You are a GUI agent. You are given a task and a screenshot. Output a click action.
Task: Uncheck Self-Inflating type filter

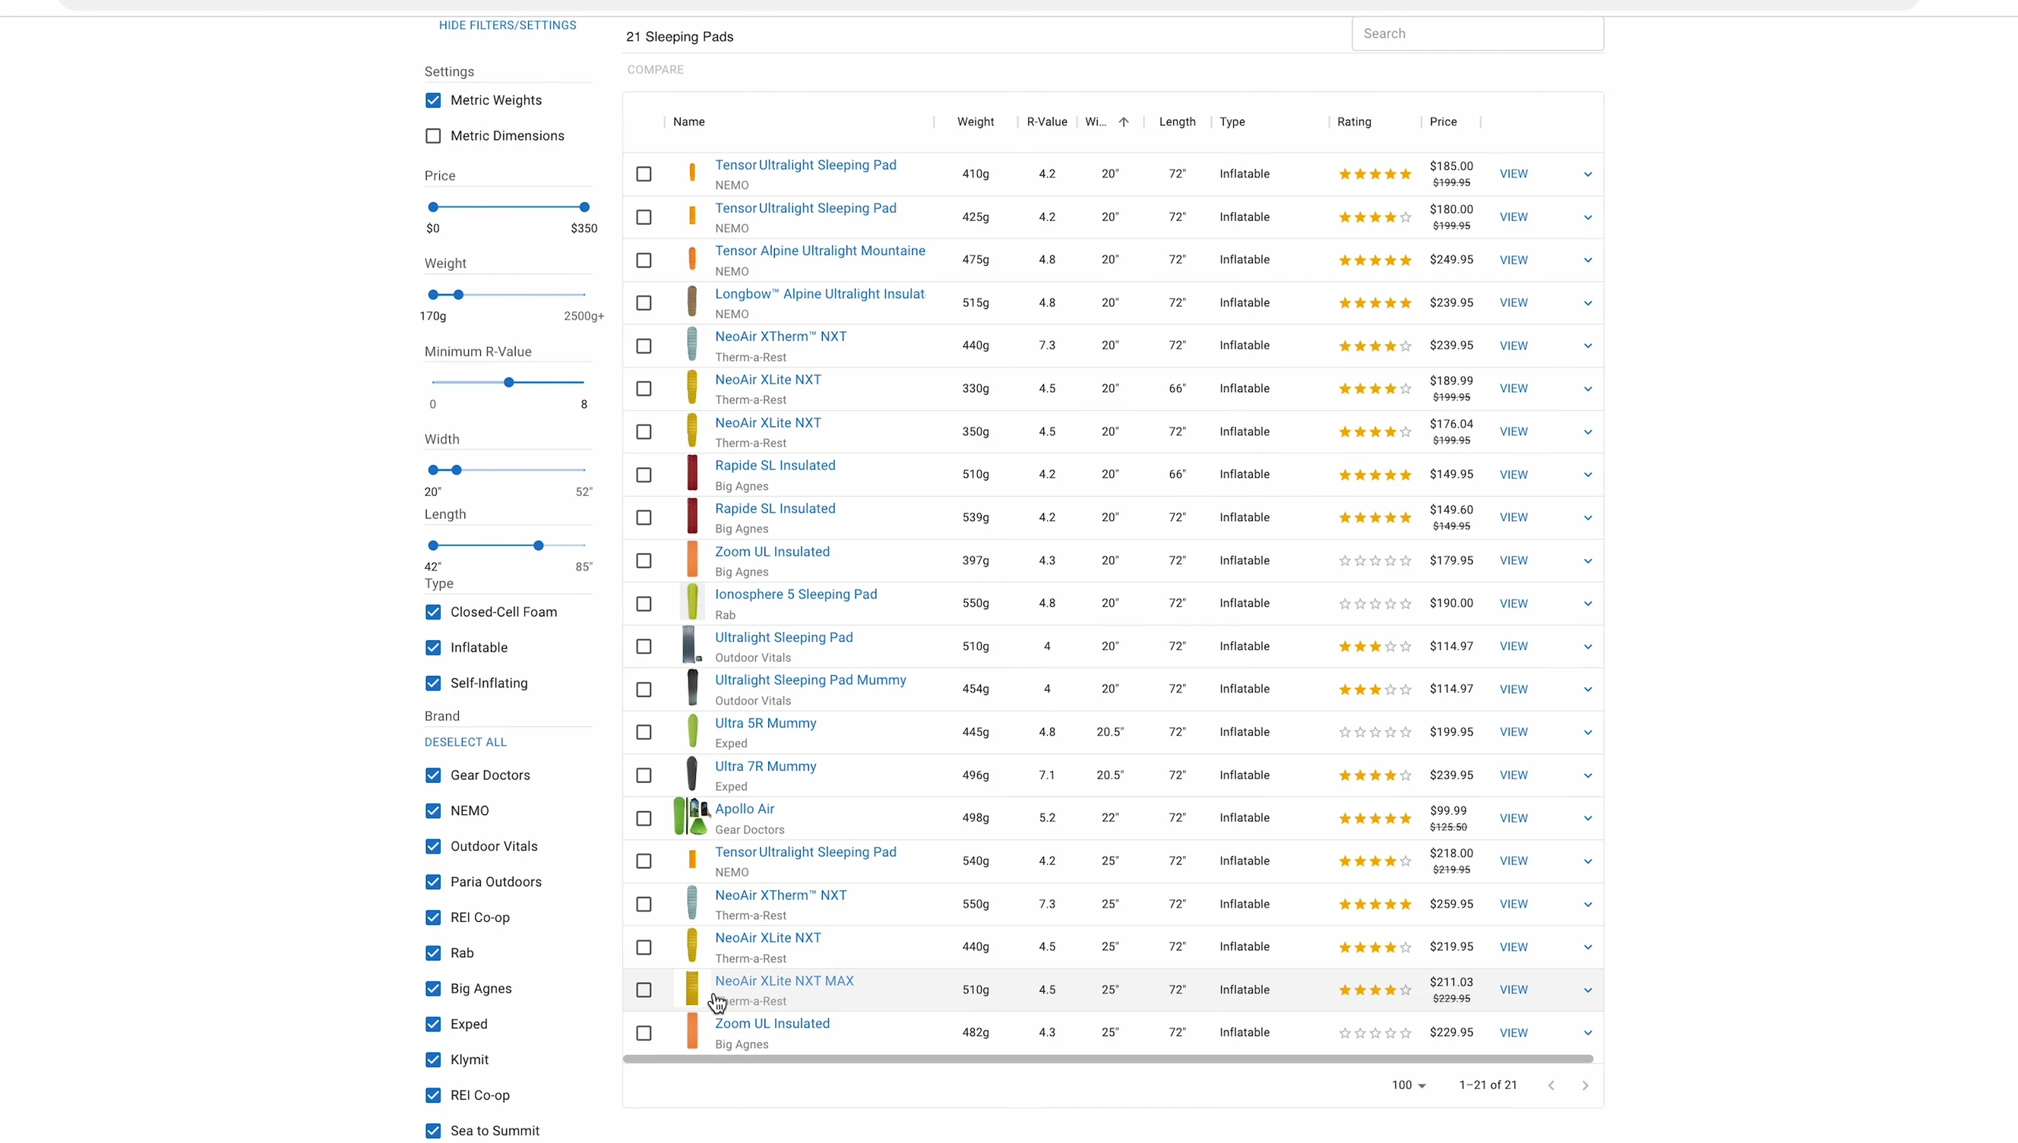coord(432,683)
